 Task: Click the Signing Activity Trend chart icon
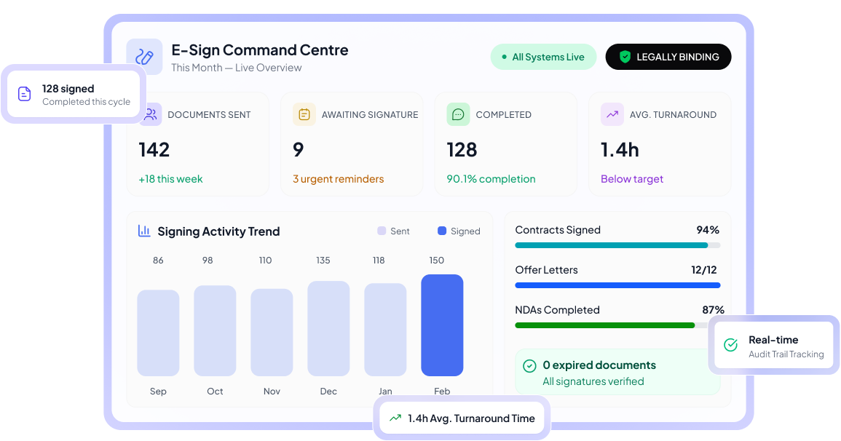(x=144, y=231)
